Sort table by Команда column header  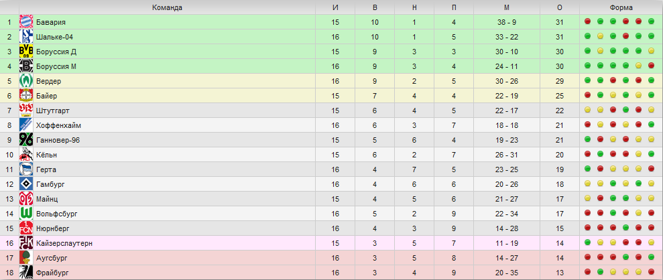coord(168,7)
